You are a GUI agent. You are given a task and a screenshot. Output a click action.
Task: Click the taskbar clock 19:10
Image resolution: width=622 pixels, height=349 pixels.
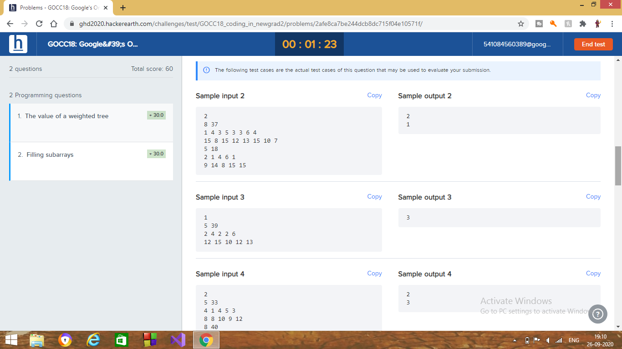pos(600,337)
